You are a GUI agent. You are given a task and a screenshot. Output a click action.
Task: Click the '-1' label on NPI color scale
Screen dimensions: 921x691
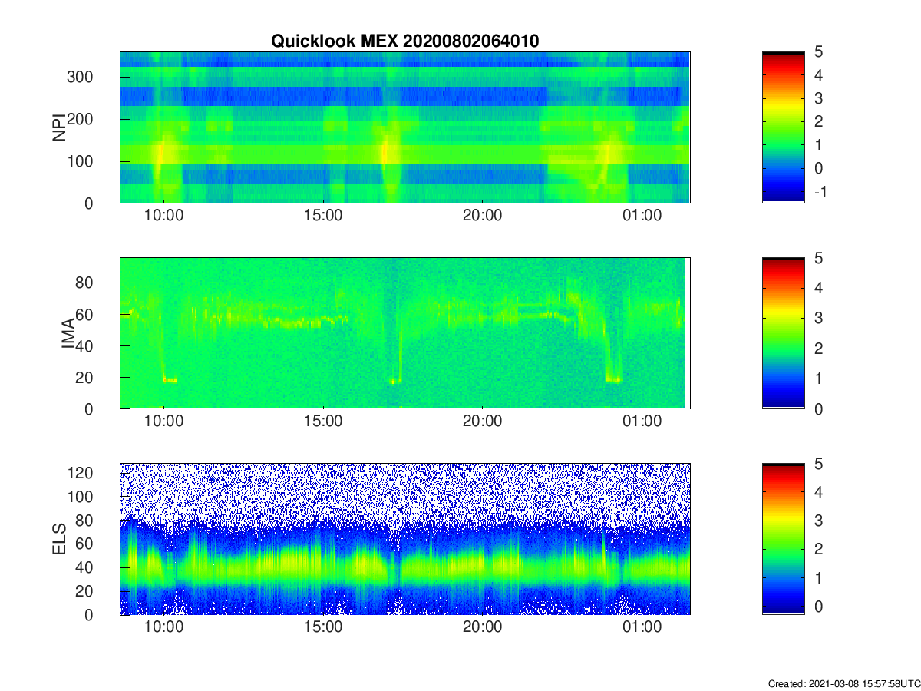click(x=820, y=191)
